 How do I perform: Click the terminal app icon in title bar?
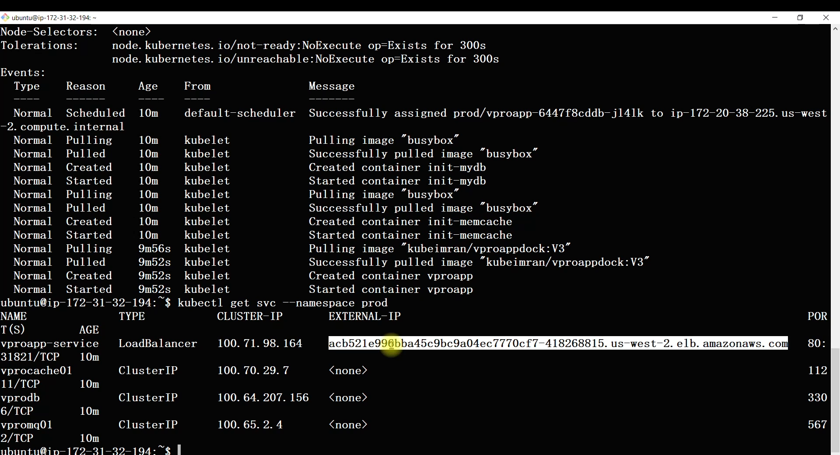point(5,17)
